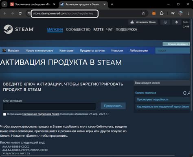
Task: Open the ПОДДЕРЖКА menu item
Action: tap(126, 30)
